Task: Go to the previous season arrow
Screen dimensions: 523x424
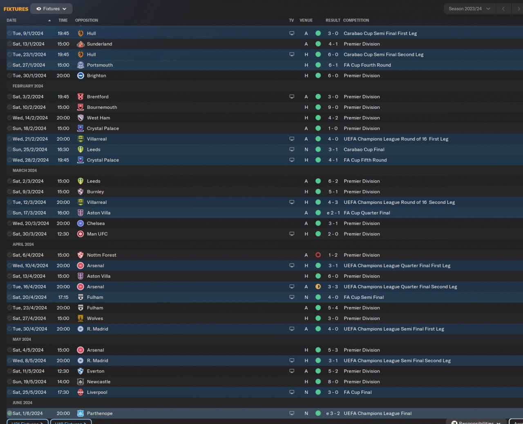Action: pos(503,9)
